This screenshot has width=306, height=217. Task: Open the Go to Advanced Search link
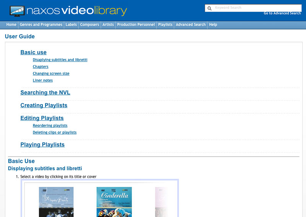[x=282, y=13]
